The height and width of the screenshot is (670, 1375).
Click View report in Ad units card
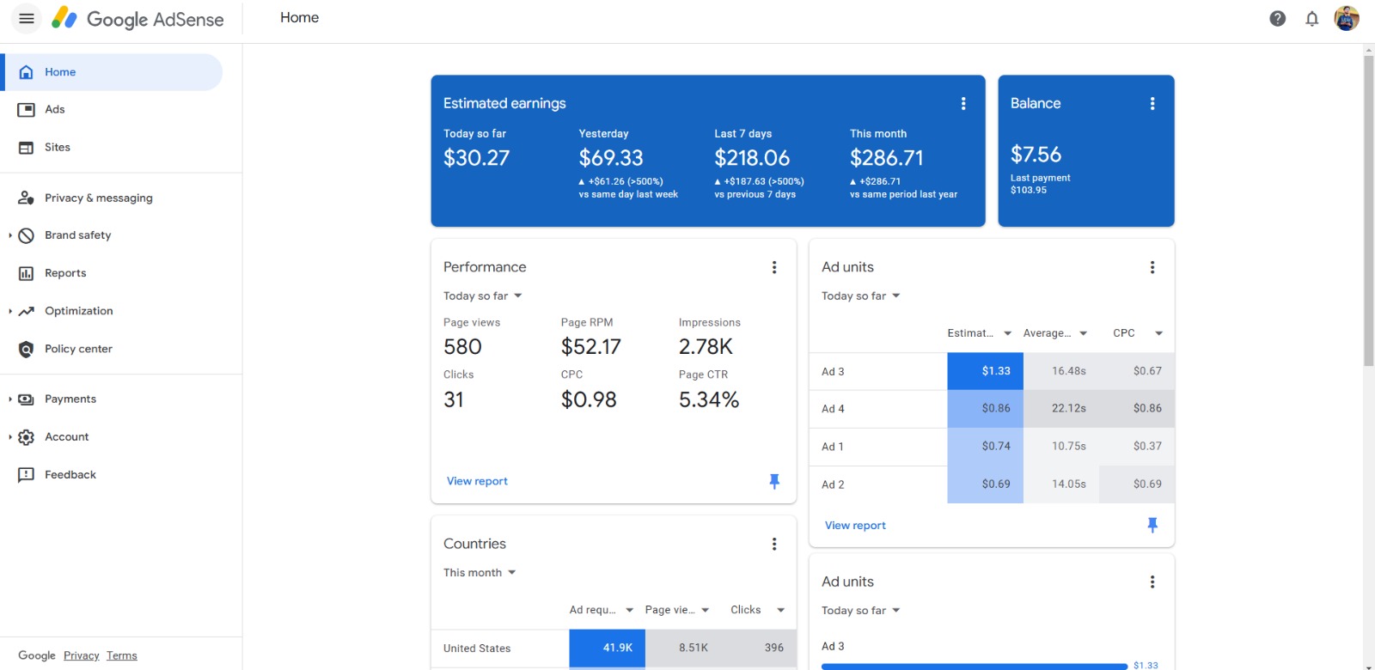point(855,525)
